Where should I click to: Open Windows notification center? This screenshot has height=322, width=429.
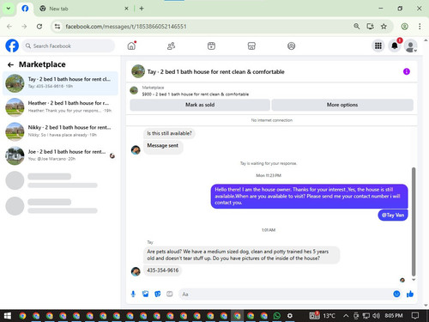pyautogui.click(x=415, y=316)
